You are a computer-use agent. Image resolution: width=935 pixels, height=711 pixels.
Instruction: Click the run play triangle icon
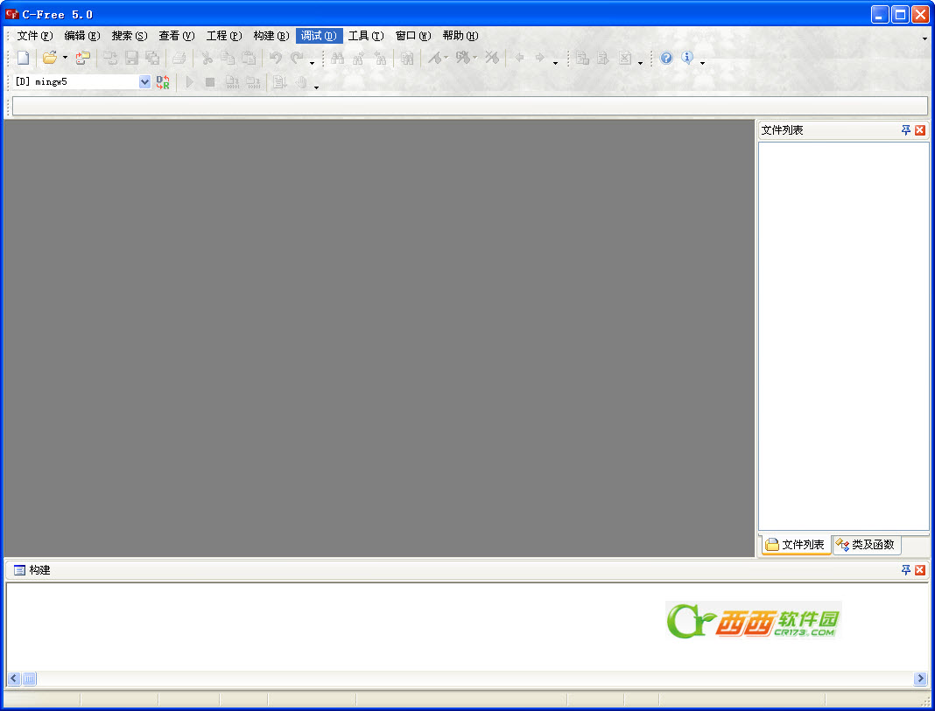coord(190,82)
